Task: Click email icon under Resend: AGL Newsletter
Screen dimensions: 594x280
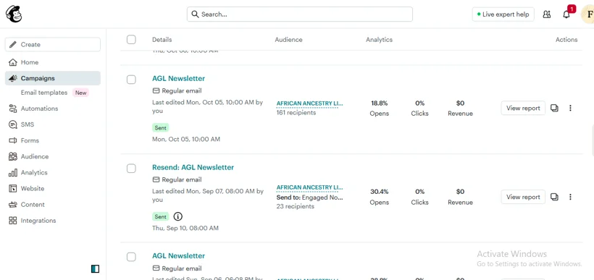Action: [x=156, y=179]
